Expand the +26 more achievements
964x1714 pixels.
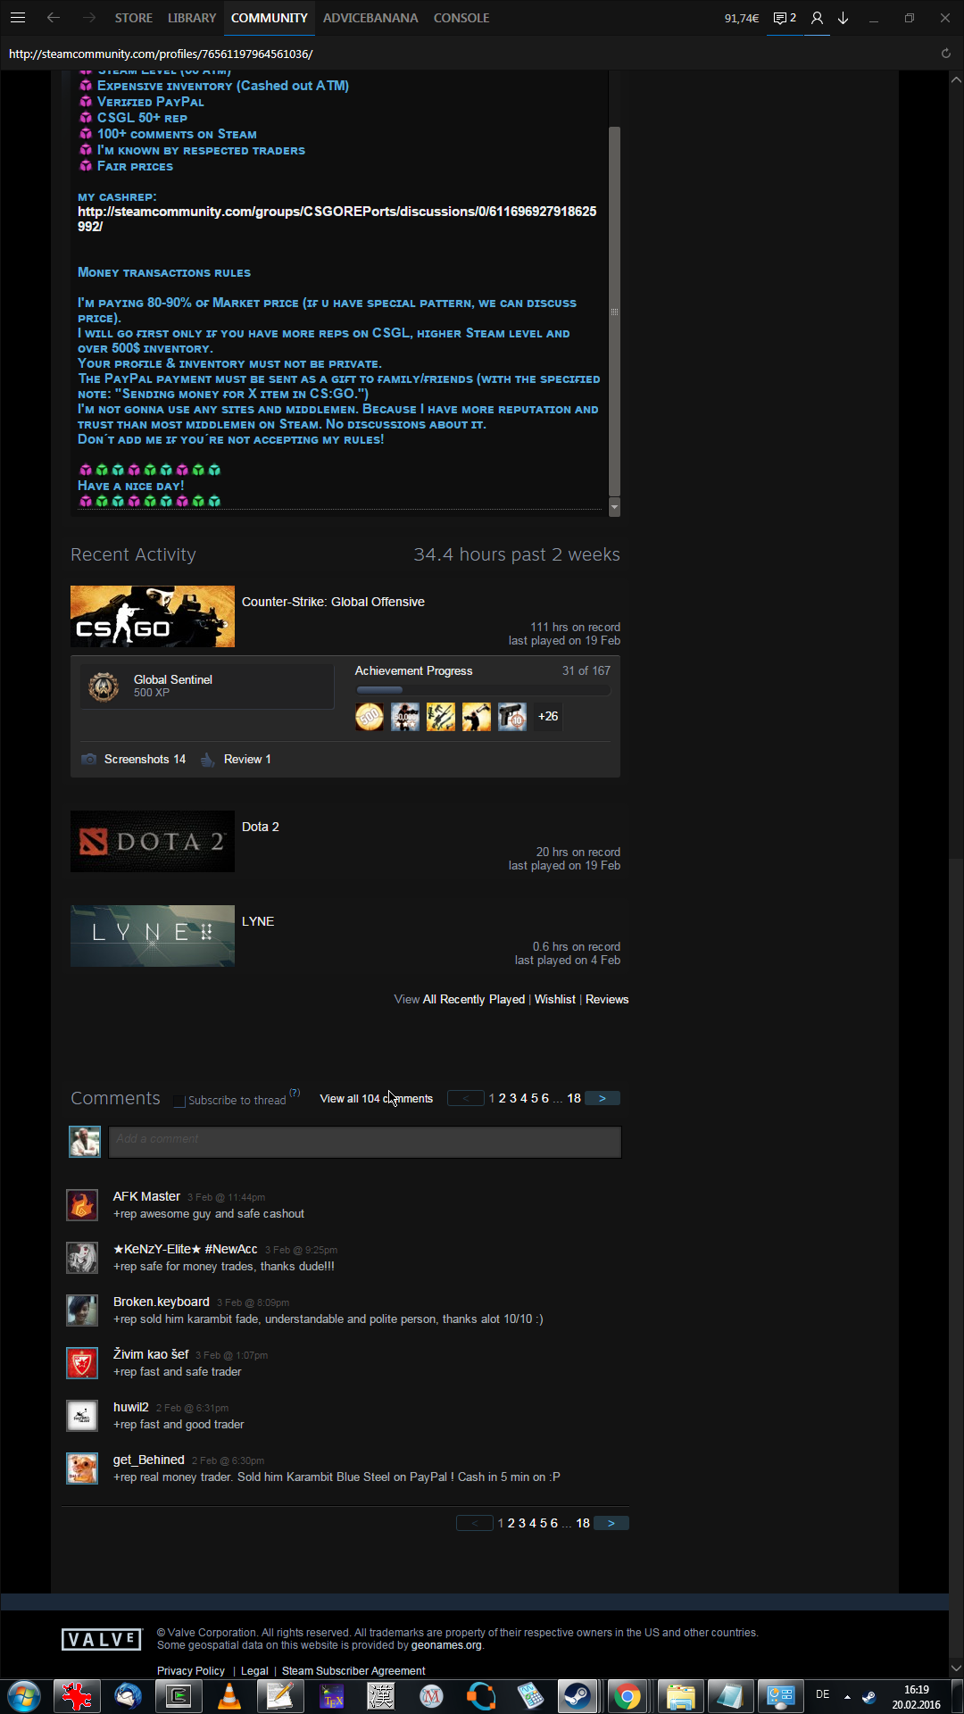point(548,717)
